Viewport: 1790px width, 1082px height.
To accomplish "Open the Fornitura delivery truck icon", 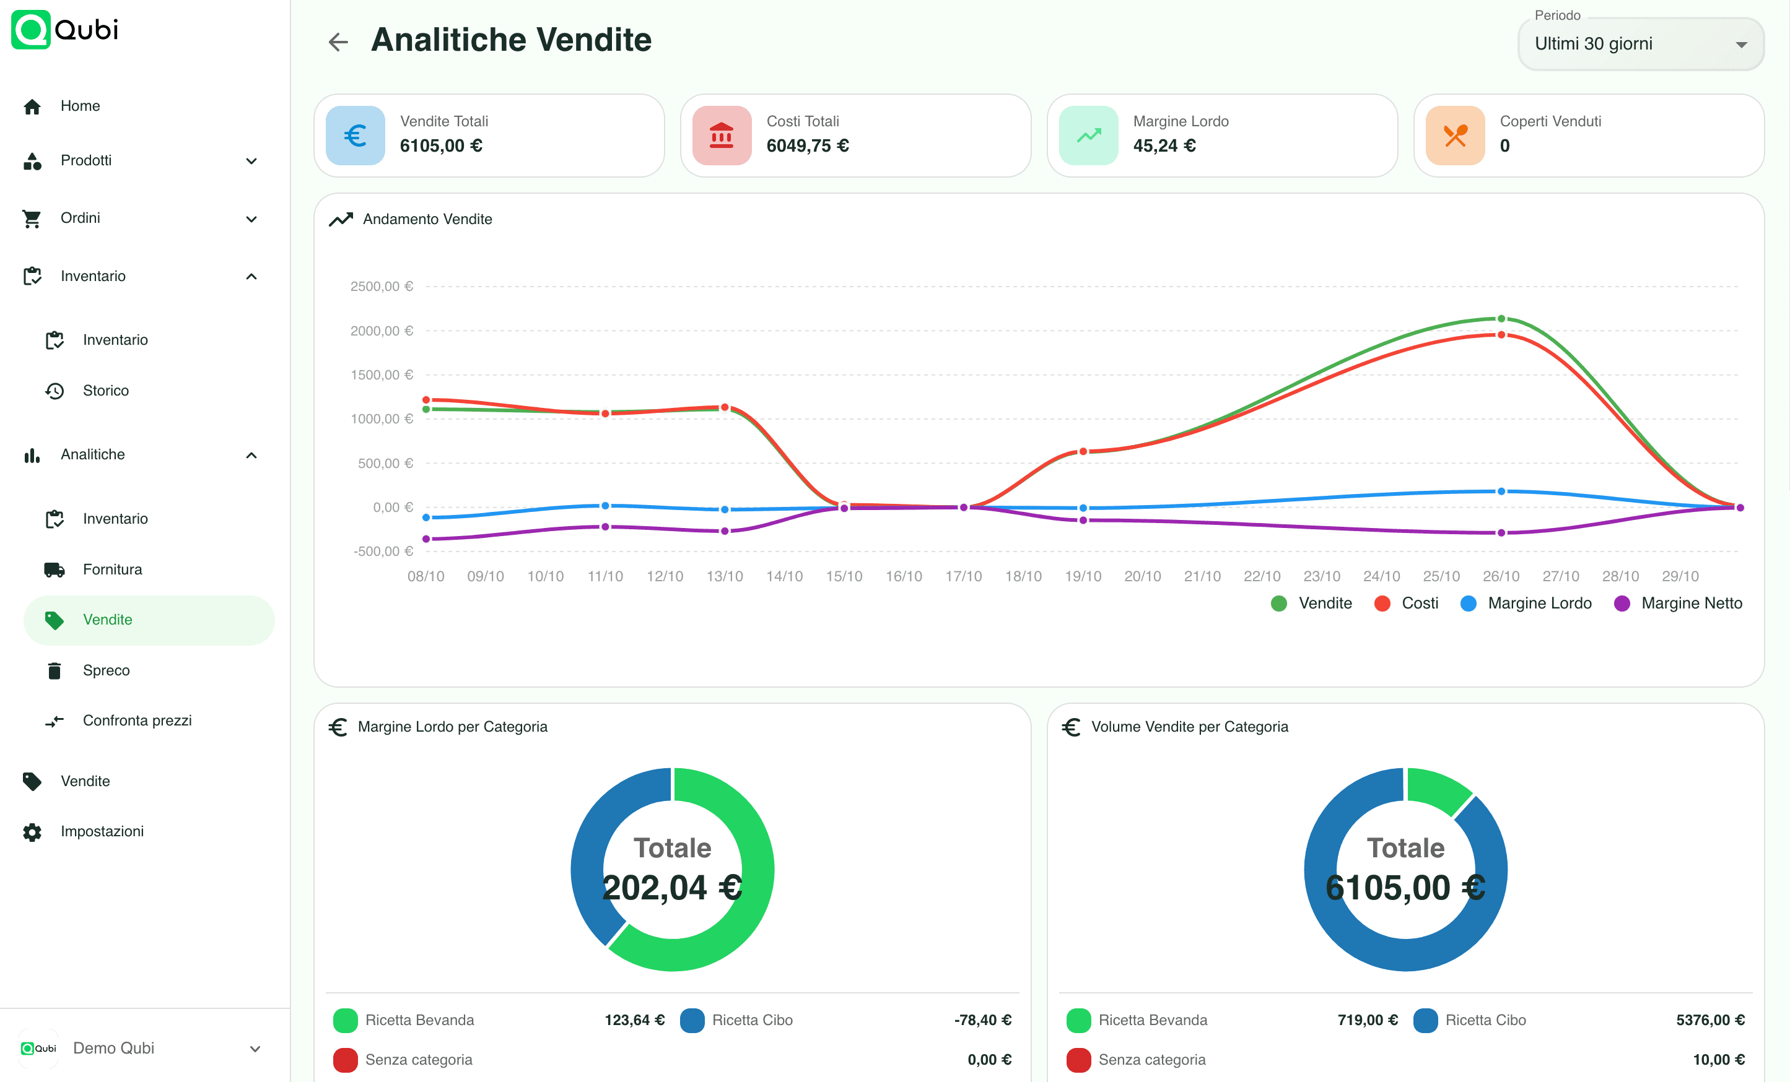I will coord(54,569).
